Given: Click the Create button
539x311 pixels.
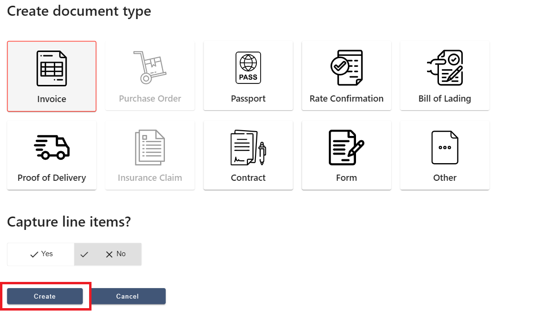Looking at the screenshot, I should point(44,296).
